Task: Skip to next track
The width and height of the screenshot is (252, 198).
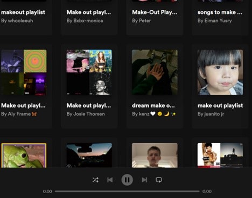Action: pos(144,180)
